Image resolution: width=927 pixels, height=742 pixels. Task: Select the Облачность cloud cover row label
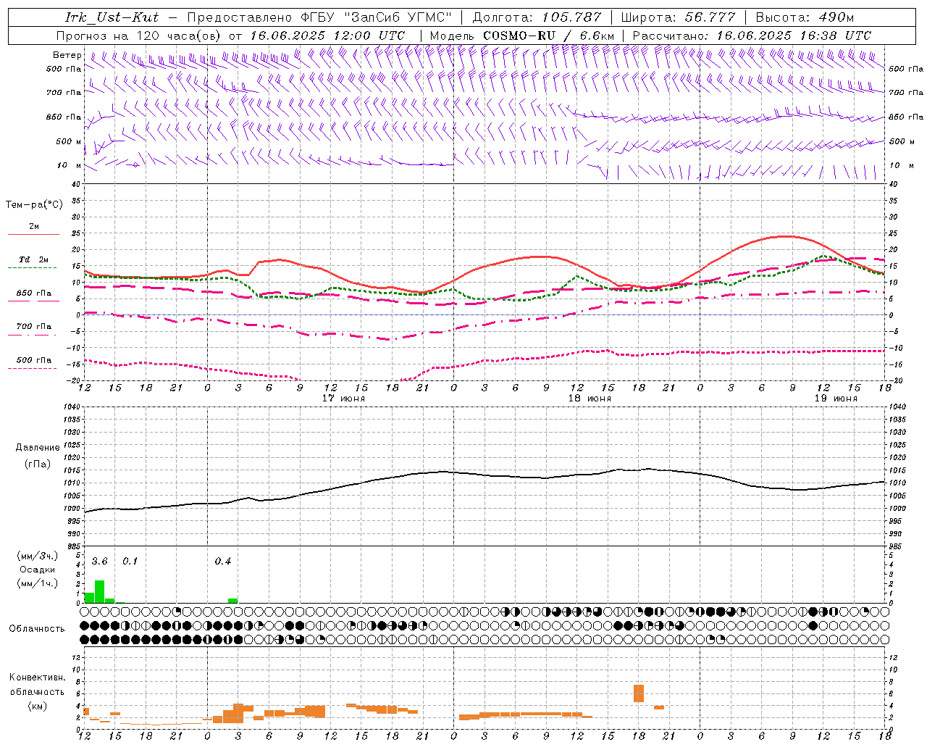tap(37, 629)
